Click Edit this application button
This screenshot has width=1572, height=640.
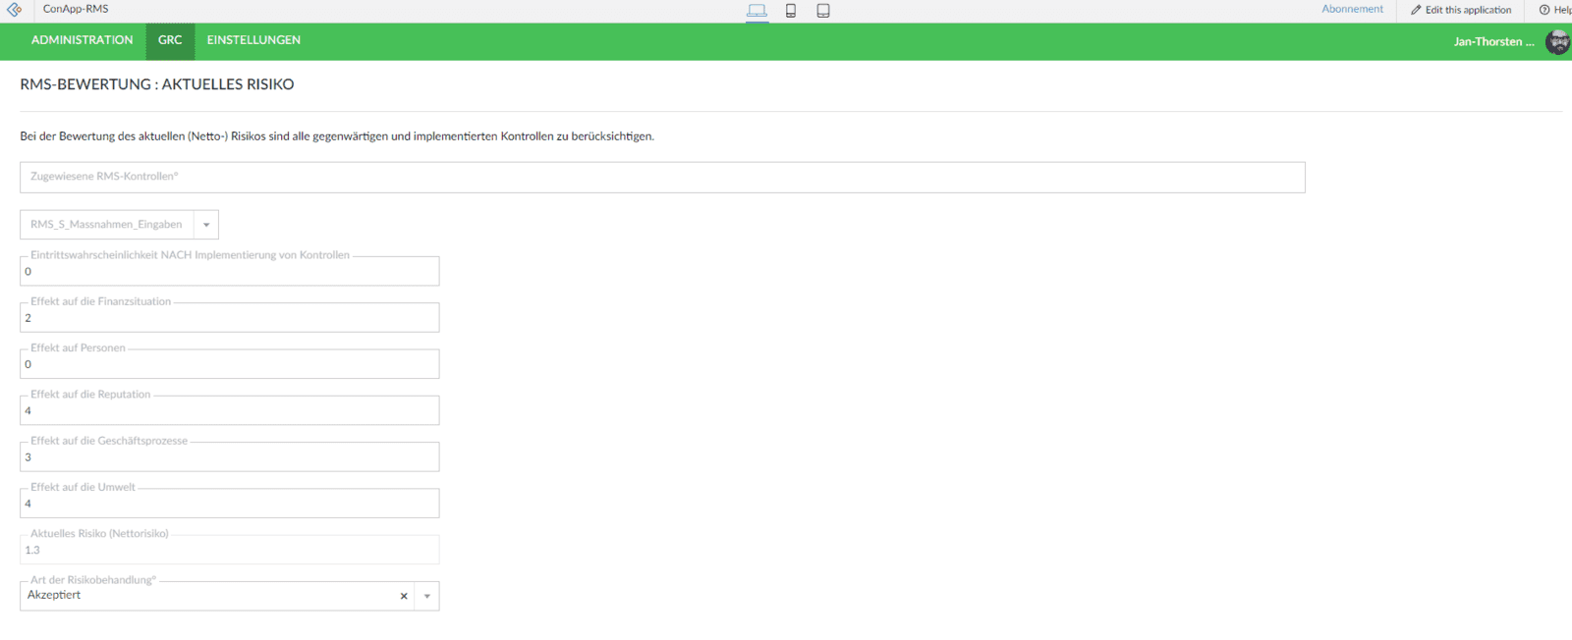[x=1461, y=10]
